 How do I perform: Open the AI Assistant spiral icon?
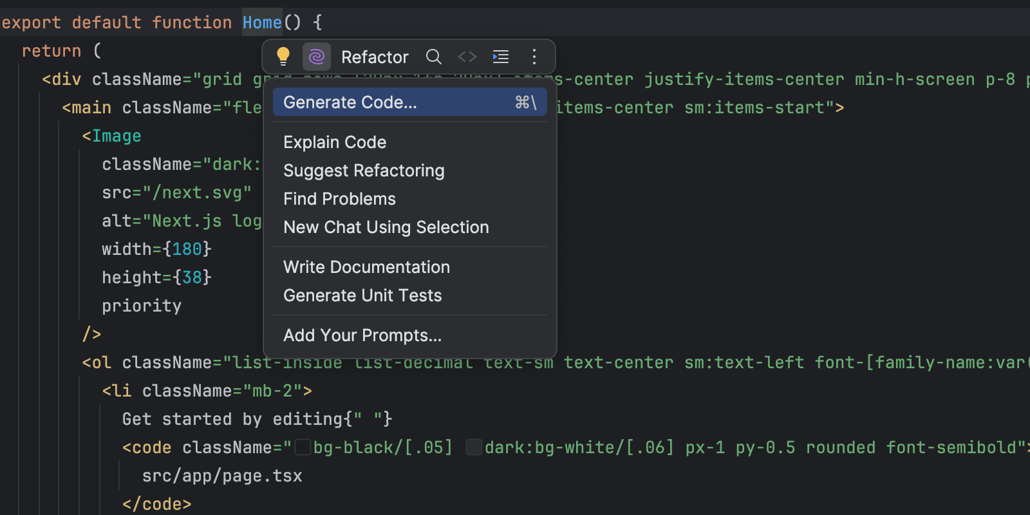pyautogui.click(x=316, y=57)
